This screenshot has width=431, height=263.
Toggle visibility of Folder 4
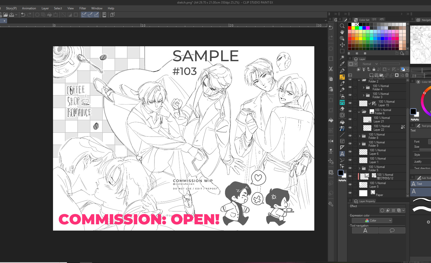[350, 87]
